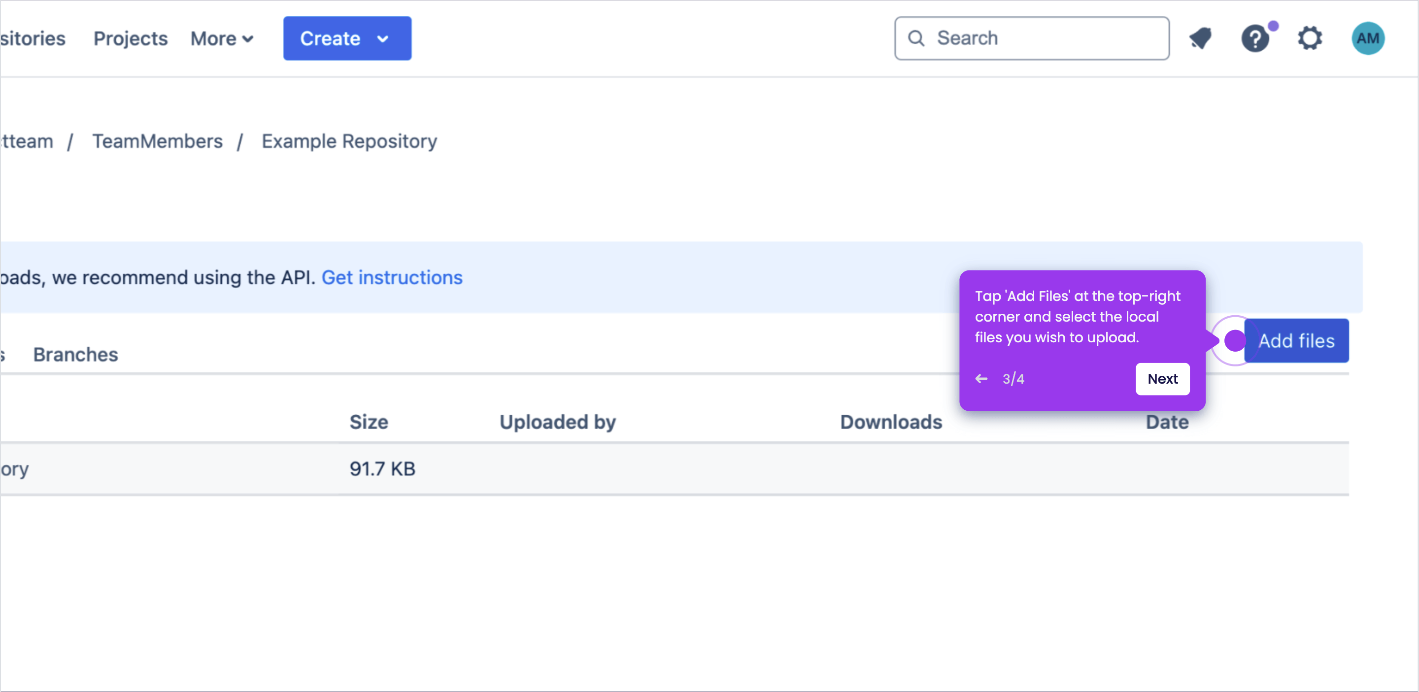Screen dimensions: 1419x692
Task: Expand the More menu
Action: click(222, 38)
